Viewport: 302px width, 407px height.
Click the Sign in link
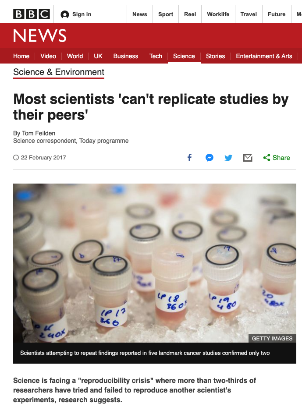point(82,14)
